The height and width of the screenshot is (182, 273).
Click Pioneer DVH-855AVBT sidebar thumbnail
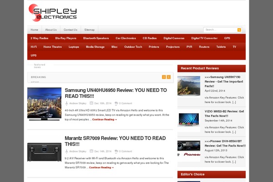[x=189, y=150]
